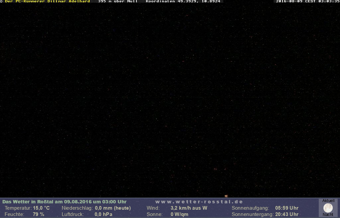Click the air pressure value 0,0 hPa
Viewport: 340px width, 218px height.
coord(104,214)
